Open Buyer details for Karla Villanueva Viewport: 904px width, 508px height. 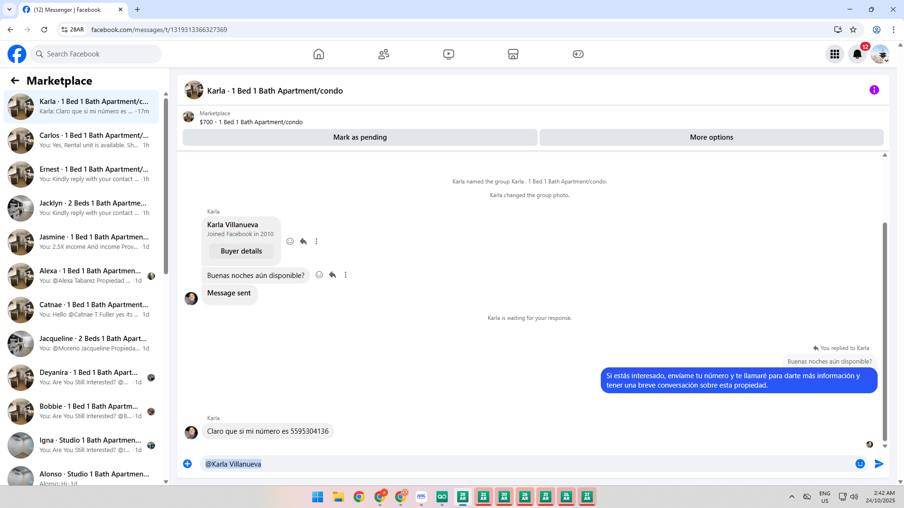pyautogui.click(x=241, y=251)
